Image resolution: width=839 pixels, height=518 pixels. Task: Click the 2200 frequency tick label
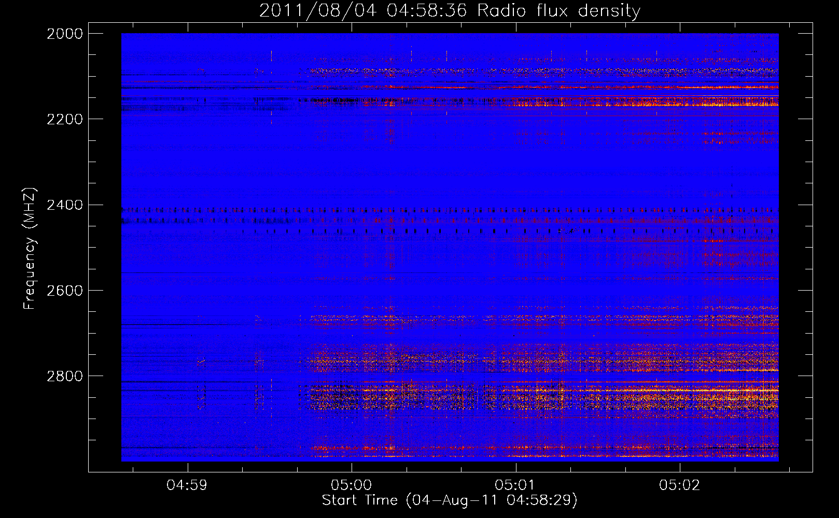[x=65, y=119]
